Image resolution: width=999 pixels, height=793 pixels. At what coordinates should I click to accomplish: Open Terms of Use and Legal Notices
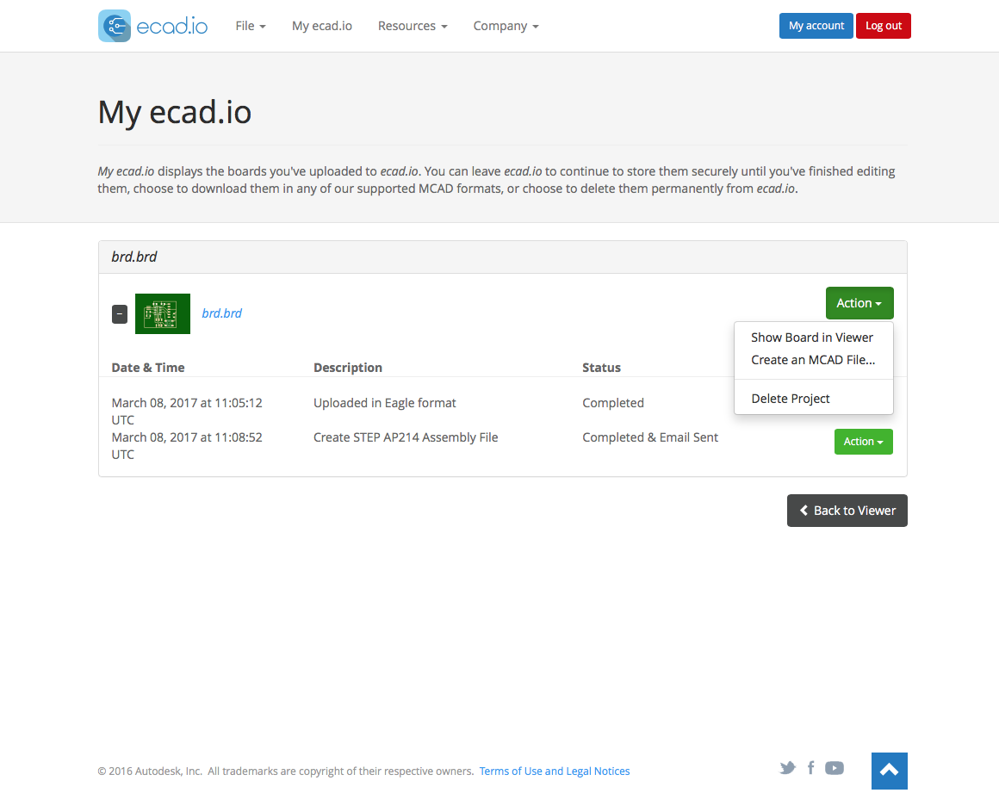pyautogui.click(x=555, y=771)
